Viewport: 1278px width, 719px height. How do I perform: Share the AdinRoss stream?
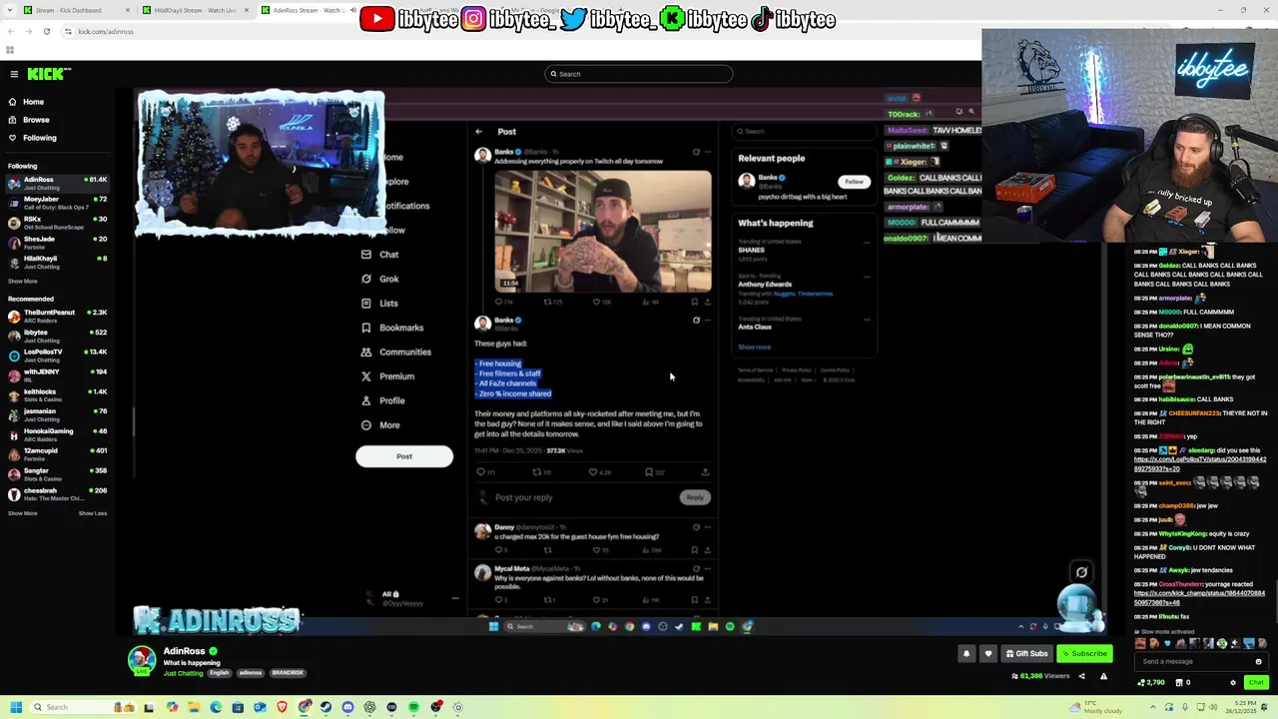tap(1081, 676)
